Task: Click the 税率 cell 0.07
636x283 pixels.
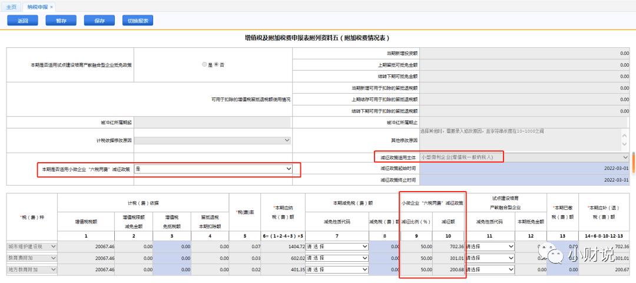Action: 245,246
